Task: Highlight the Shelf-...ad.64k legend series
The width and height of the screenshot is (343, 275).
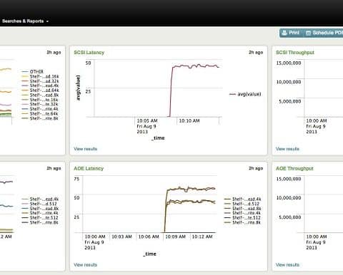Action: 40,90
